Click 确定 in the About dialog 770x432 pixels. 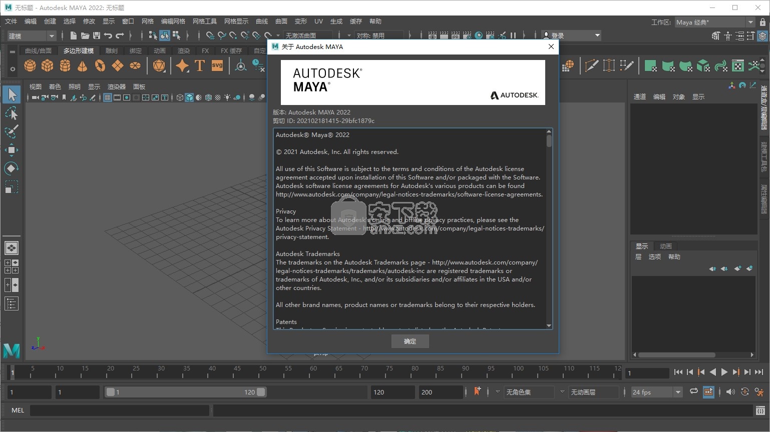(410, 341)
